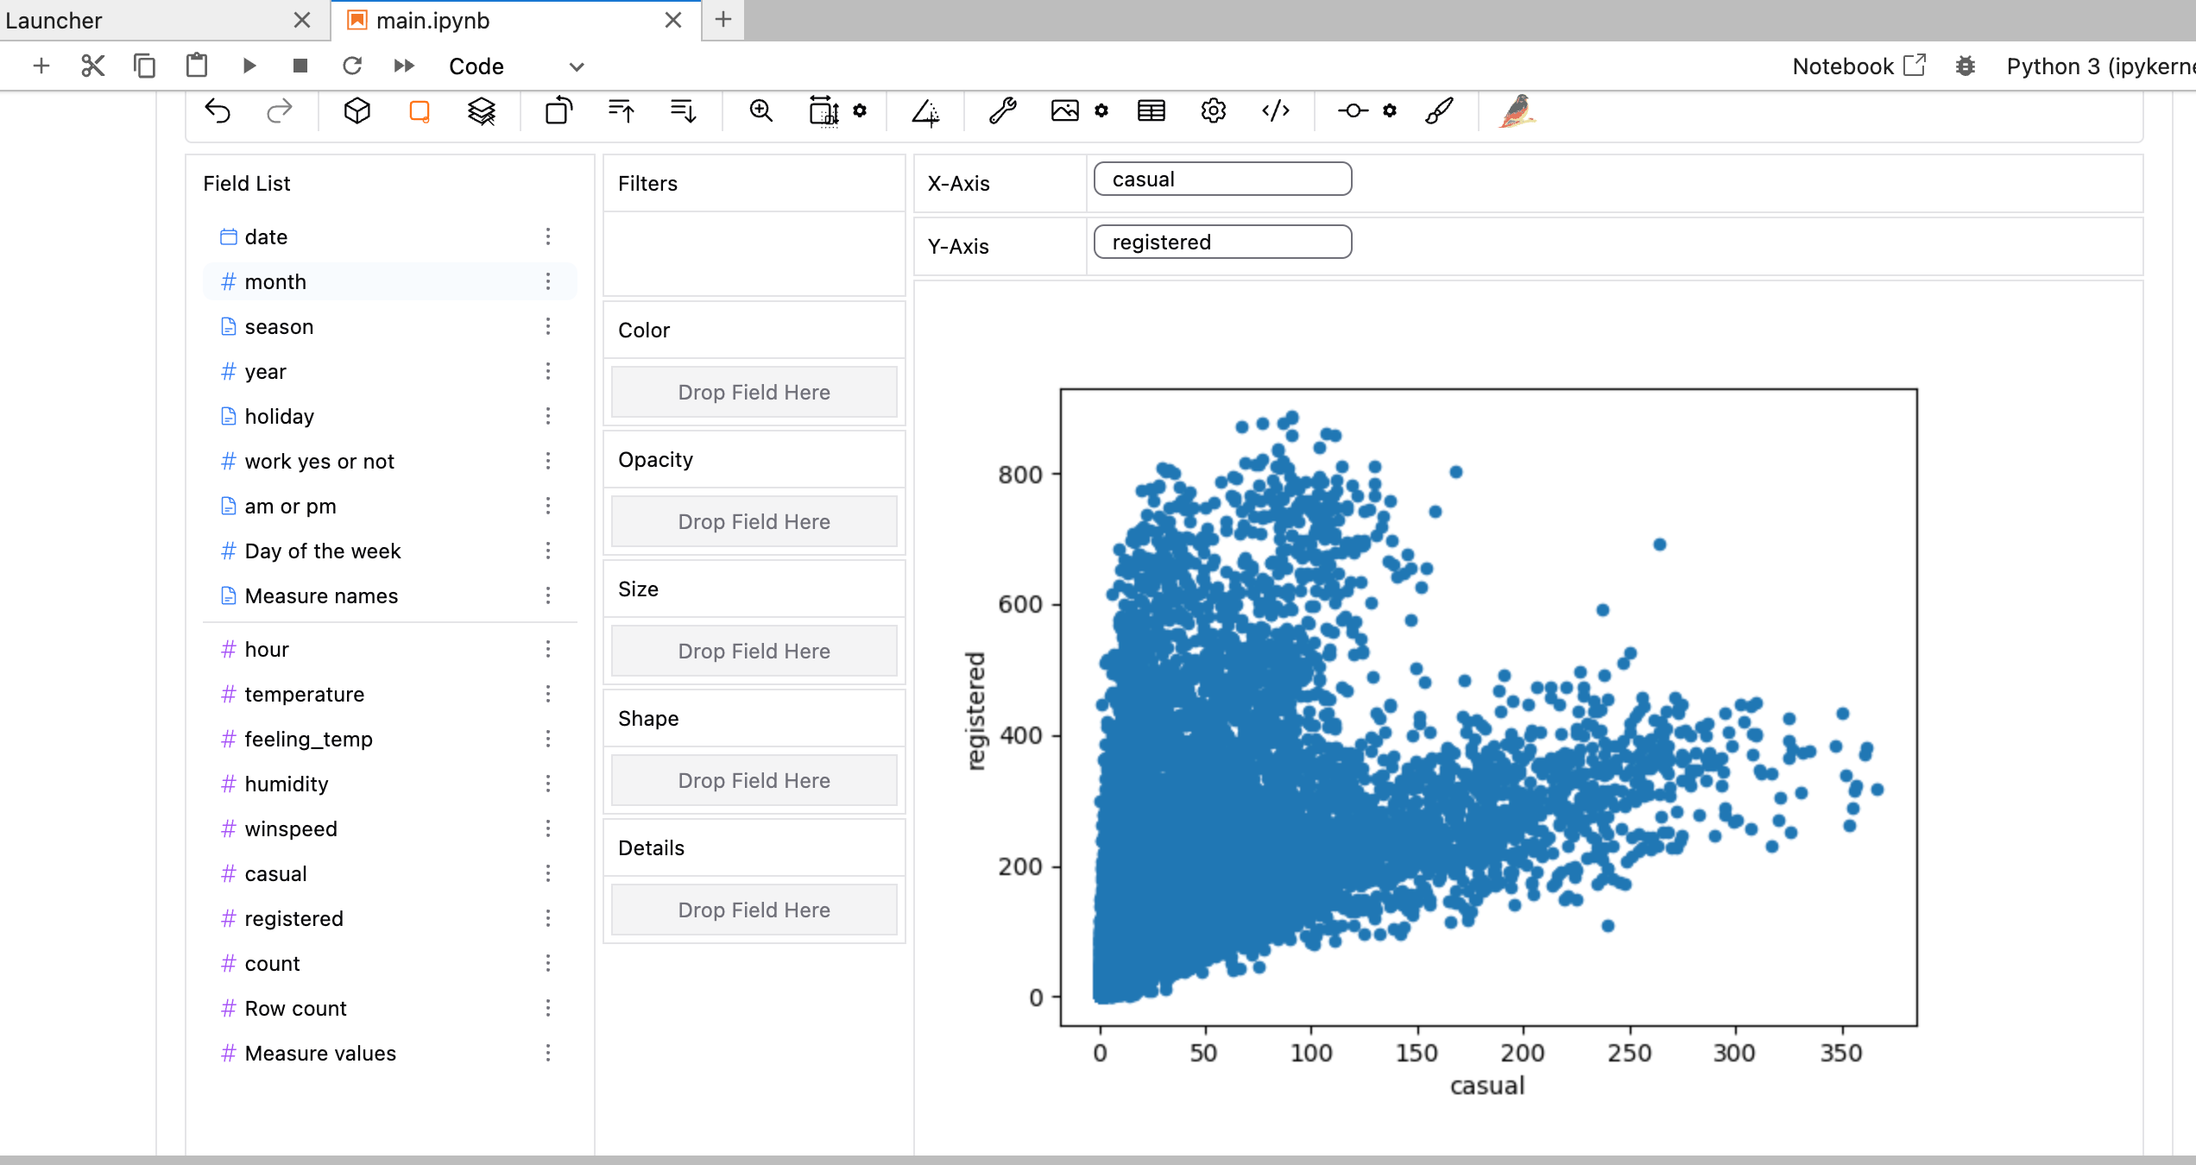Toggle the aggregation cube icon
The image size is (2196, 1165).
click(x=357, y=111)
